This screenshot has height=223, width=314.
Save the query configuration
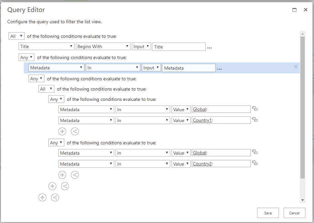(268, 213)
